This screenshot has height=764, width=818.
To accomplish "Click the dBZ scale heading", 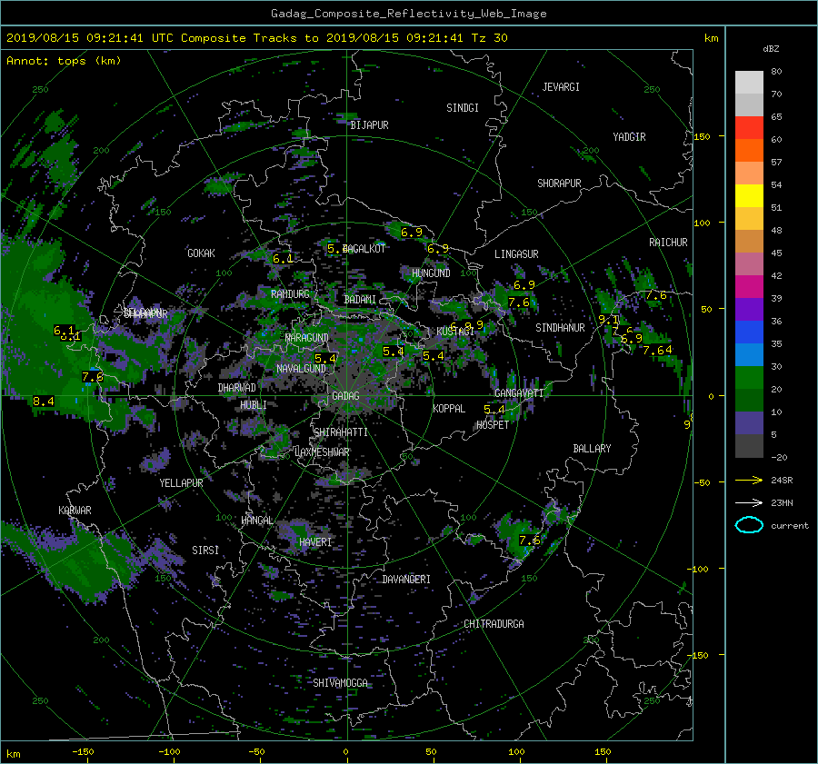I will [x=771, y=49].
